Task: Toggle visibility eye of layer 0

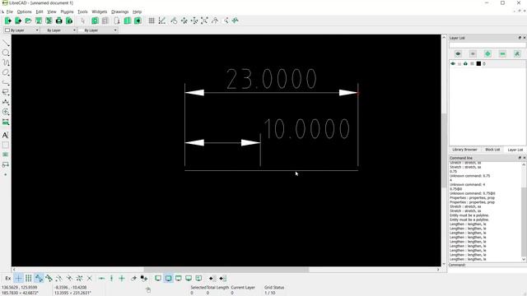Action: pyautogui.click(x=453, y=64)
